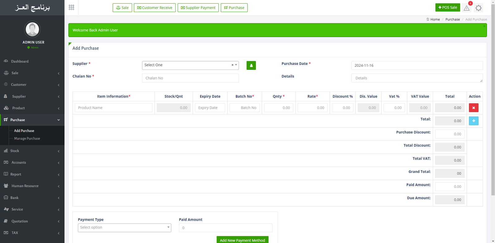
Task: Click the Home breadcrumb link
Action: 435,19
